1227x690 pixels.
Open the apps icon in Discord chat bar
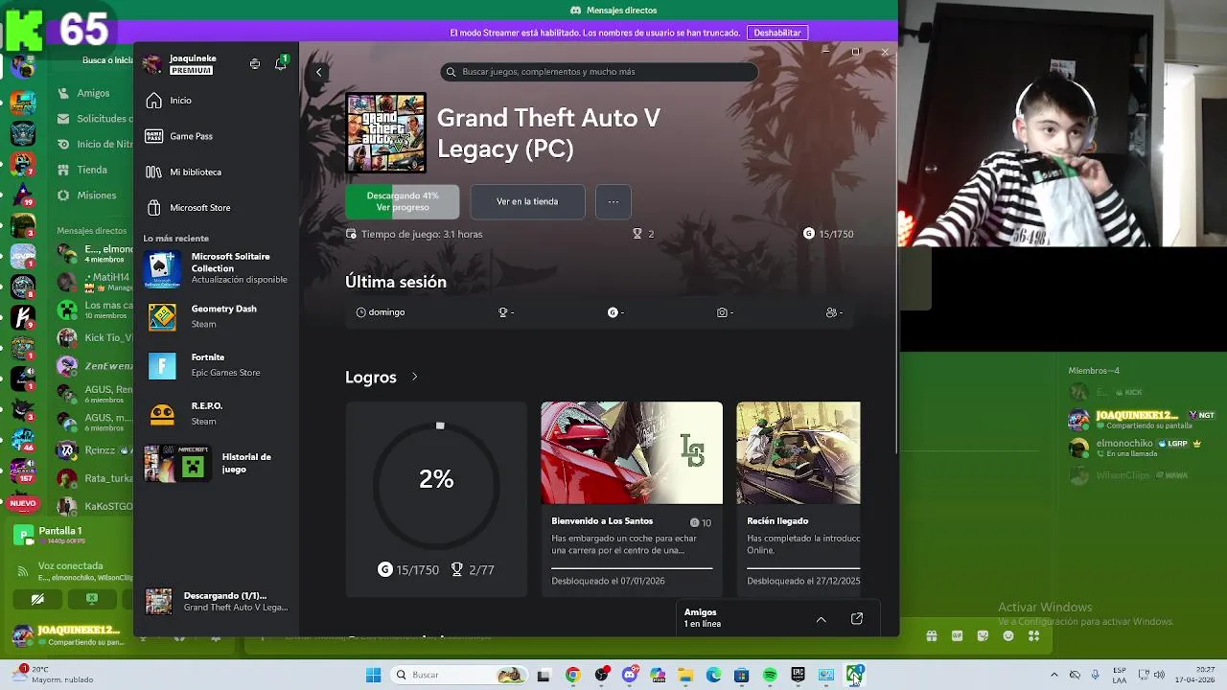(1033, 636)
